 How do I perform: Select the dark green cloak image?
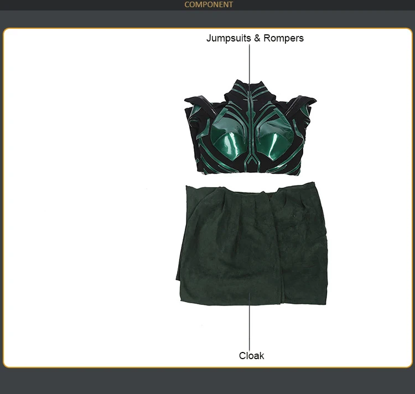tap(252, 243)
